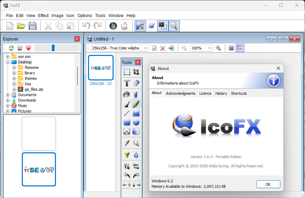Add a new image with the starred page icon

pos(154,48)
